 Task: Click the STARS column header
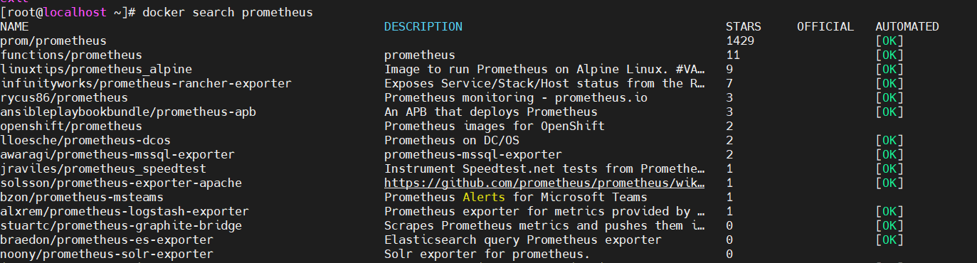(744, 27)
